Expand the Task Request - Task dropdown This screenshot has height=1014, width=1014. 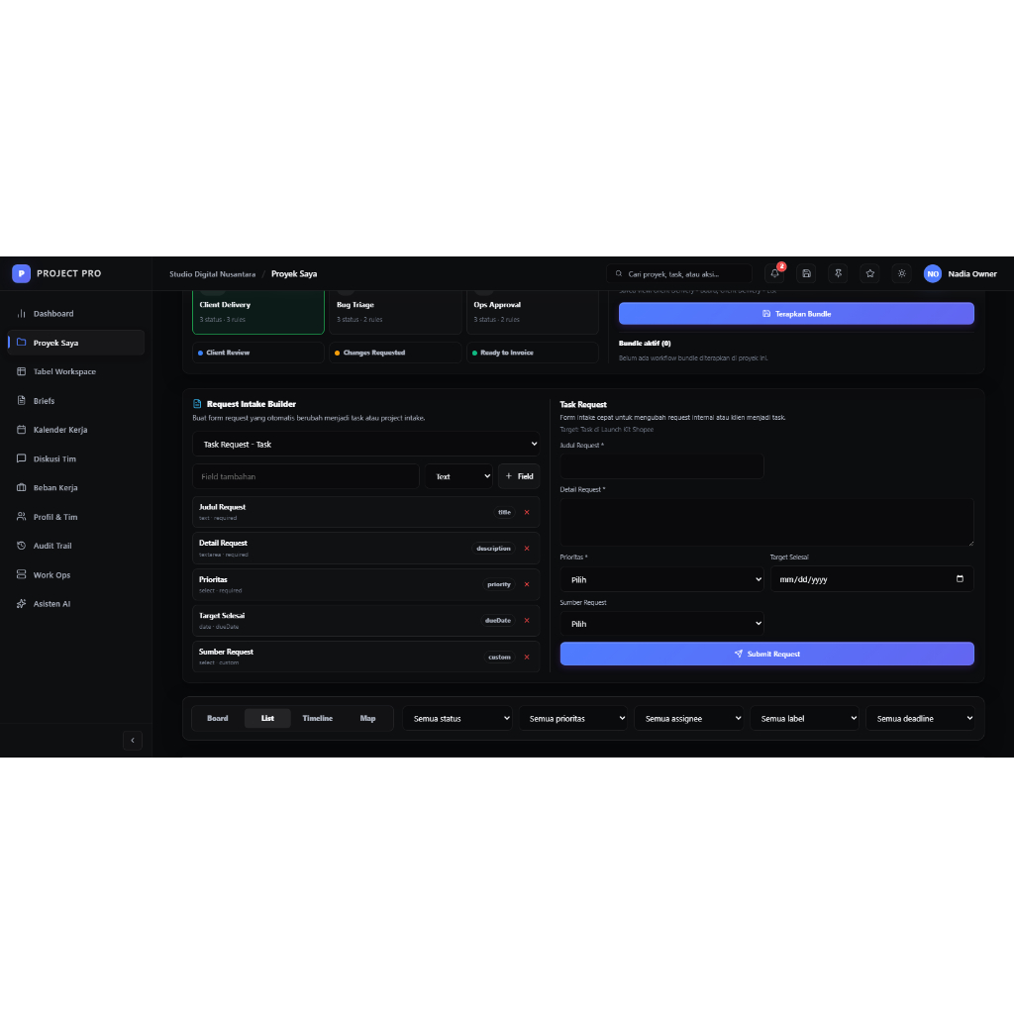pos(366,445)
